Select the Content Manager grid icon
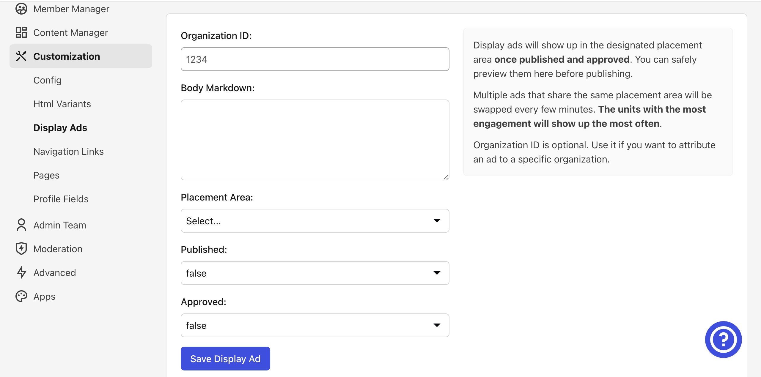761x377 pixels. pyautogui.click(x=21, y=32)
